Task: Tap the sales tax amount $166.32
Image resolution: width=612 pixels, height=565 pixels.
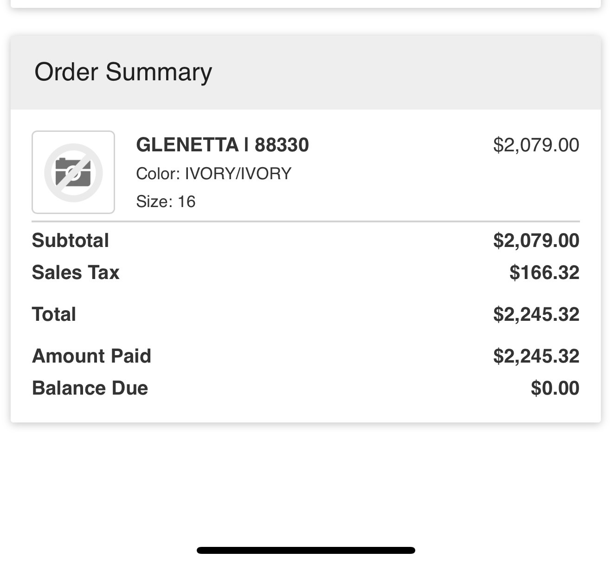Action: 544,273
